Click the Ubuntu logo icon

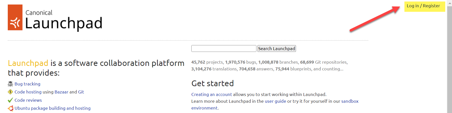(x=10, y=108)
